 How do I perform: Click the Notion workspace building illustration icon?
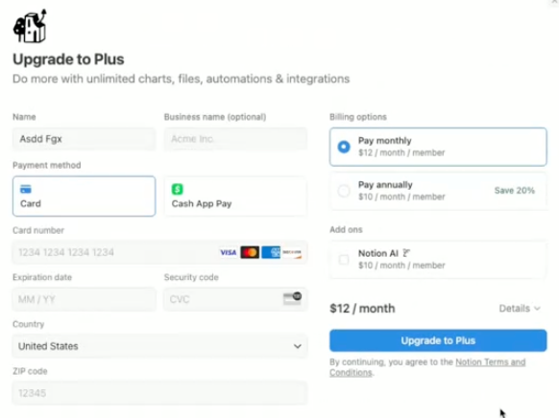tap(30, 26)
